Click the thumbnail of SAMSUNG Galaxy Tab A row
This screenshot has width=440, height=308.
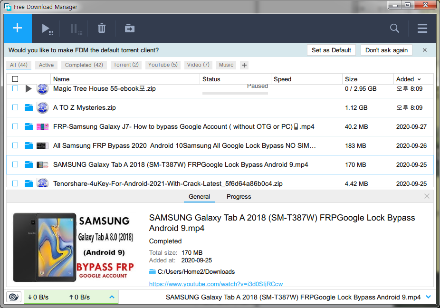[42, 164]
